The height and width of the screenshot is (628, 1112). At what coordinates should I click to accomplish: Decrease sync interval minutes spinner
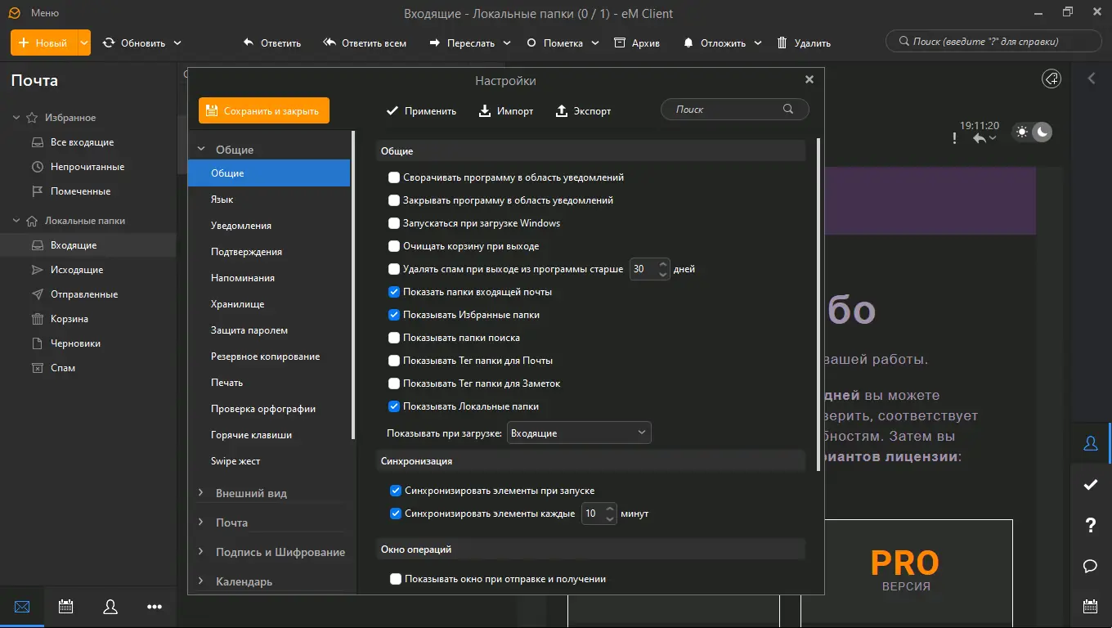[x=609, y=519]
